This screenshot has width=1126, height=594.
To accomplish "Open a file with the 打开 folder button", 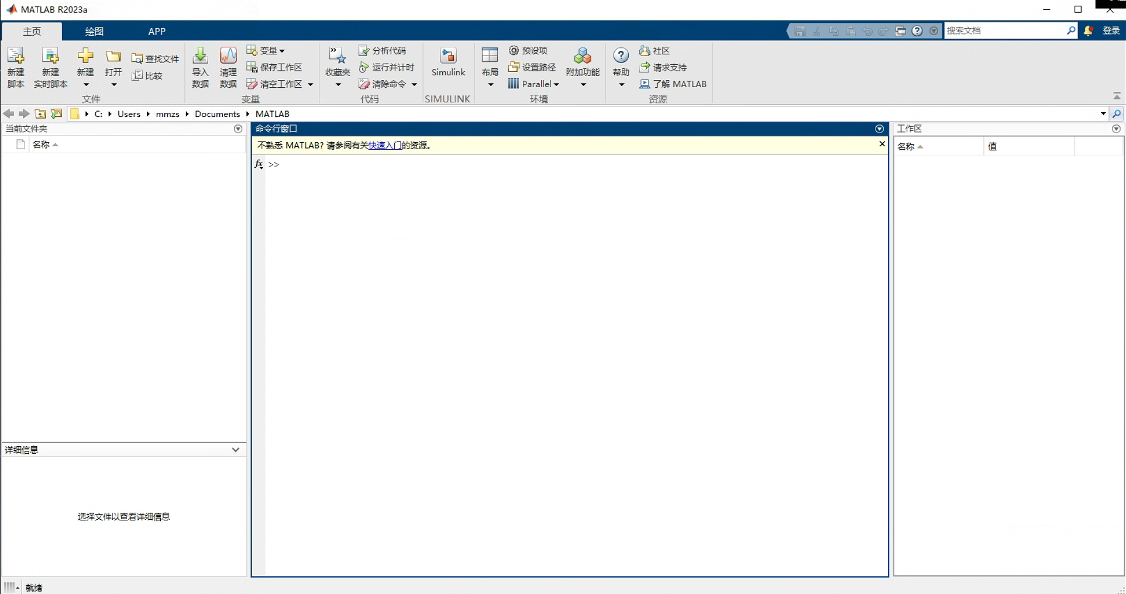I will 113,67.
